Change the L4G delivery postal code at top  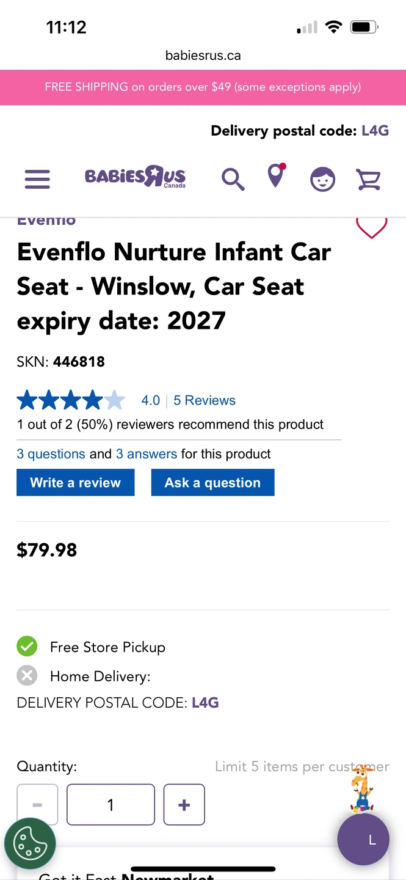point(375,131)
